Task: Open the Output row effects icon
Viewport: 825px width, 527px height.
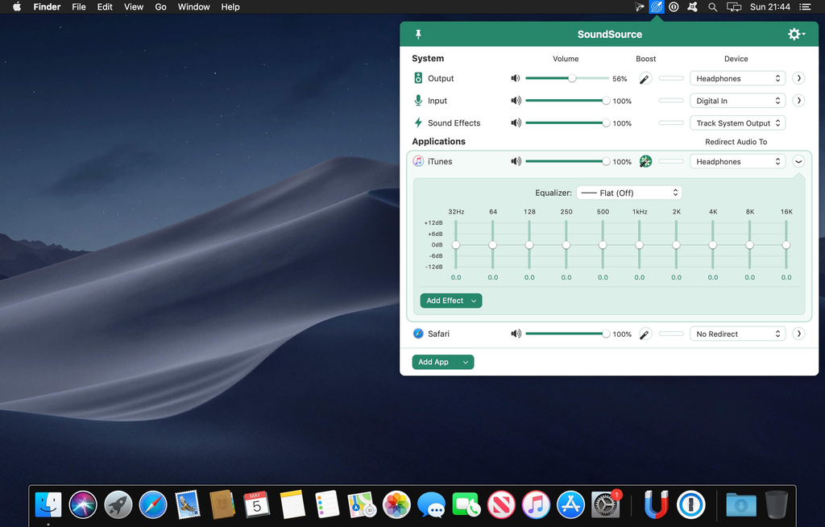Action: click(x=645, y=79)
